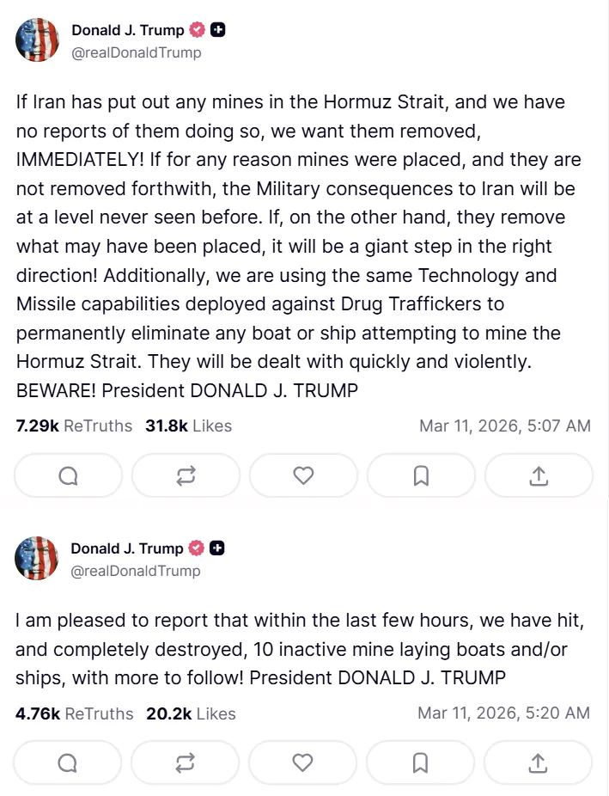Share the Hormuz Strait mines post
Screen dimensions: 609x796
(x=539, y=475)
